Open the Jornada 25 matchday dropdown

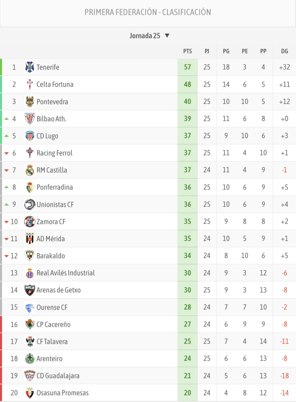[x=150, y=35]
